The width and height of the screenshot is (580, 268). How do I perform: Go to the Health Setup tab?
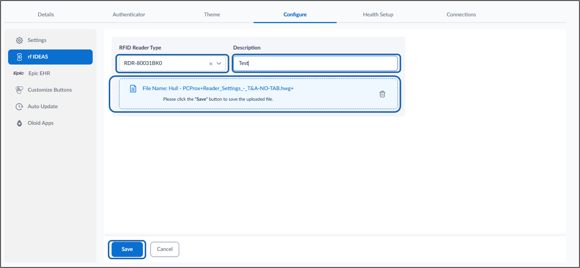pos(378,14)
